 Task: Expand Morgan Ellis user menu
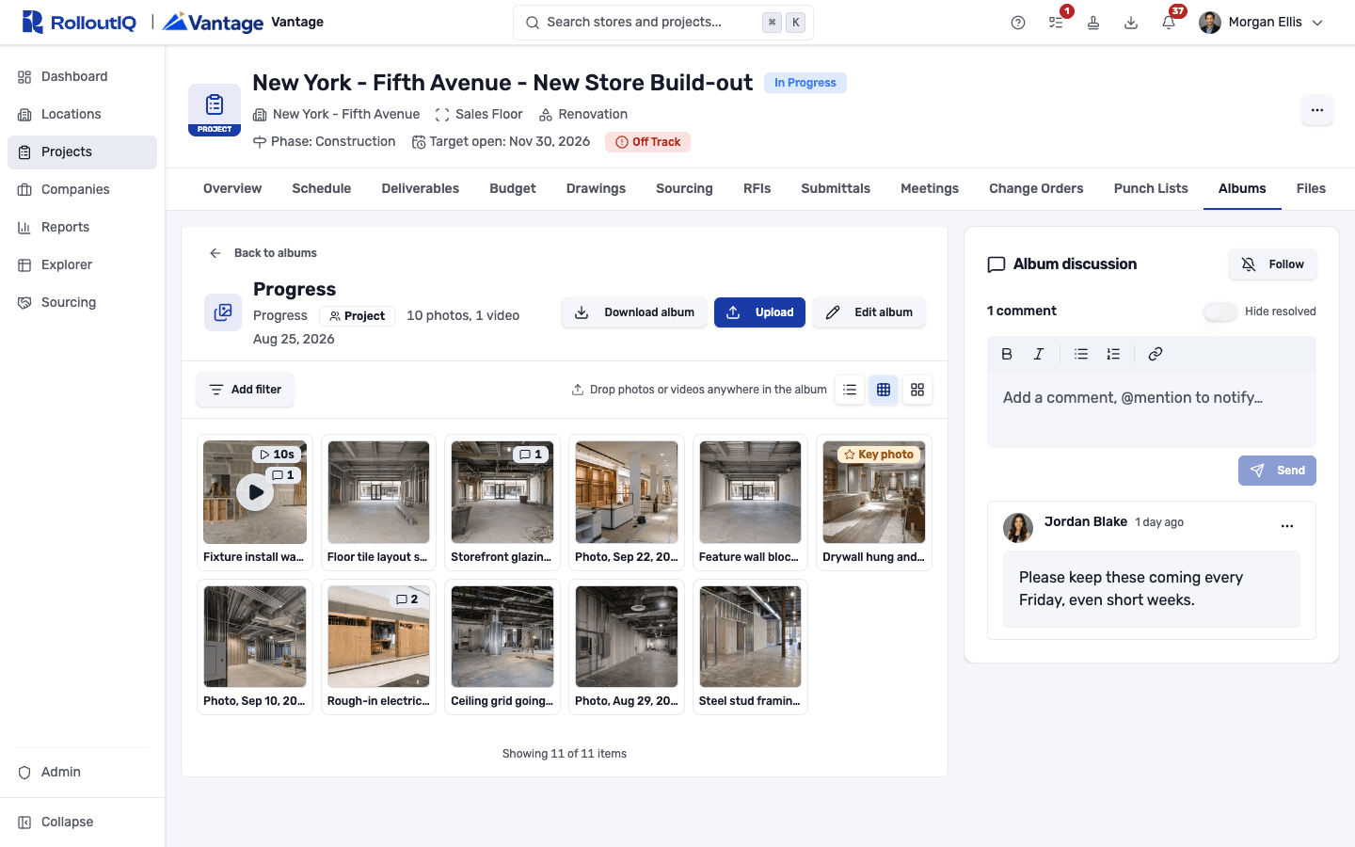pos(1262,23)
